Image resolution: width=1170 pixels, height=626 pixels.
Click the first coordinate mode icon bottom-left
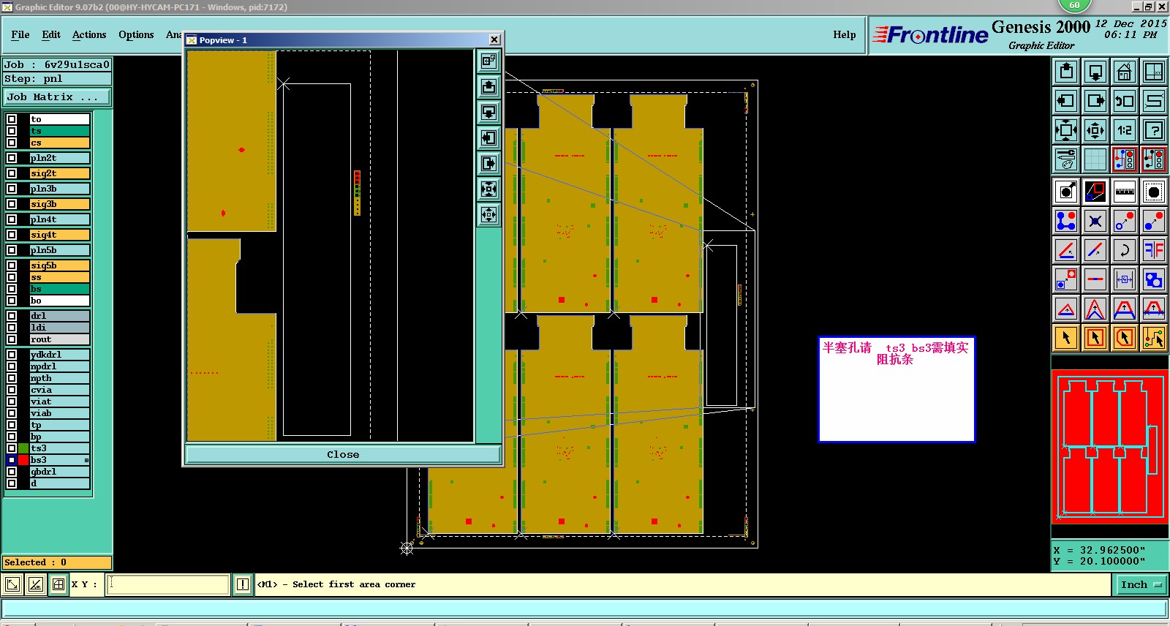(x=12, y=584)
